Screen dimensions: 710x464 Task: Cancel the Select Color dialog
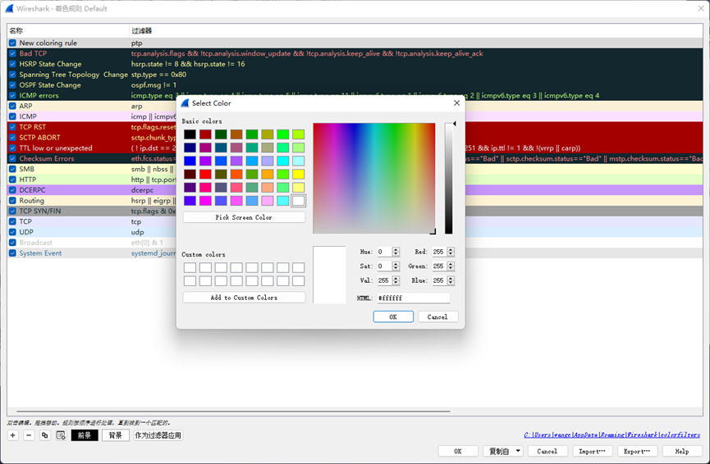(x=437, y=316)
